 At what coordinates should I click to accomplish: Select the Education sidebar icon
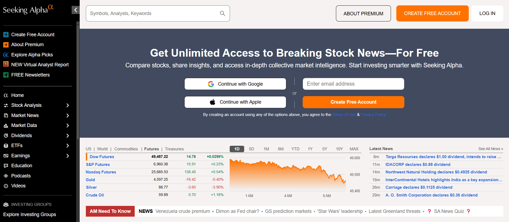click(6, 166)
